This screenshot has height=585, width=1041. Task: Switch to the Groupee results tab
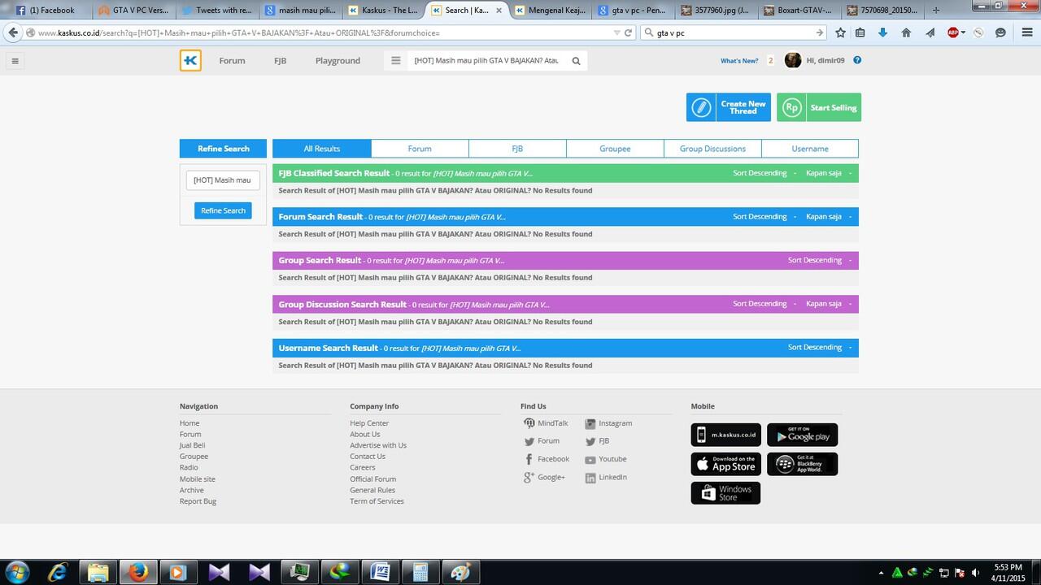(615, 149)
